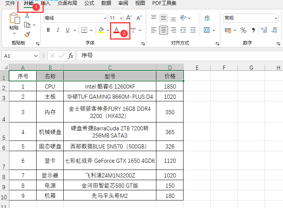This screenshot has height=208, width=283.
Task: Open the 文件 menu
Action: (x=10, y=3)
